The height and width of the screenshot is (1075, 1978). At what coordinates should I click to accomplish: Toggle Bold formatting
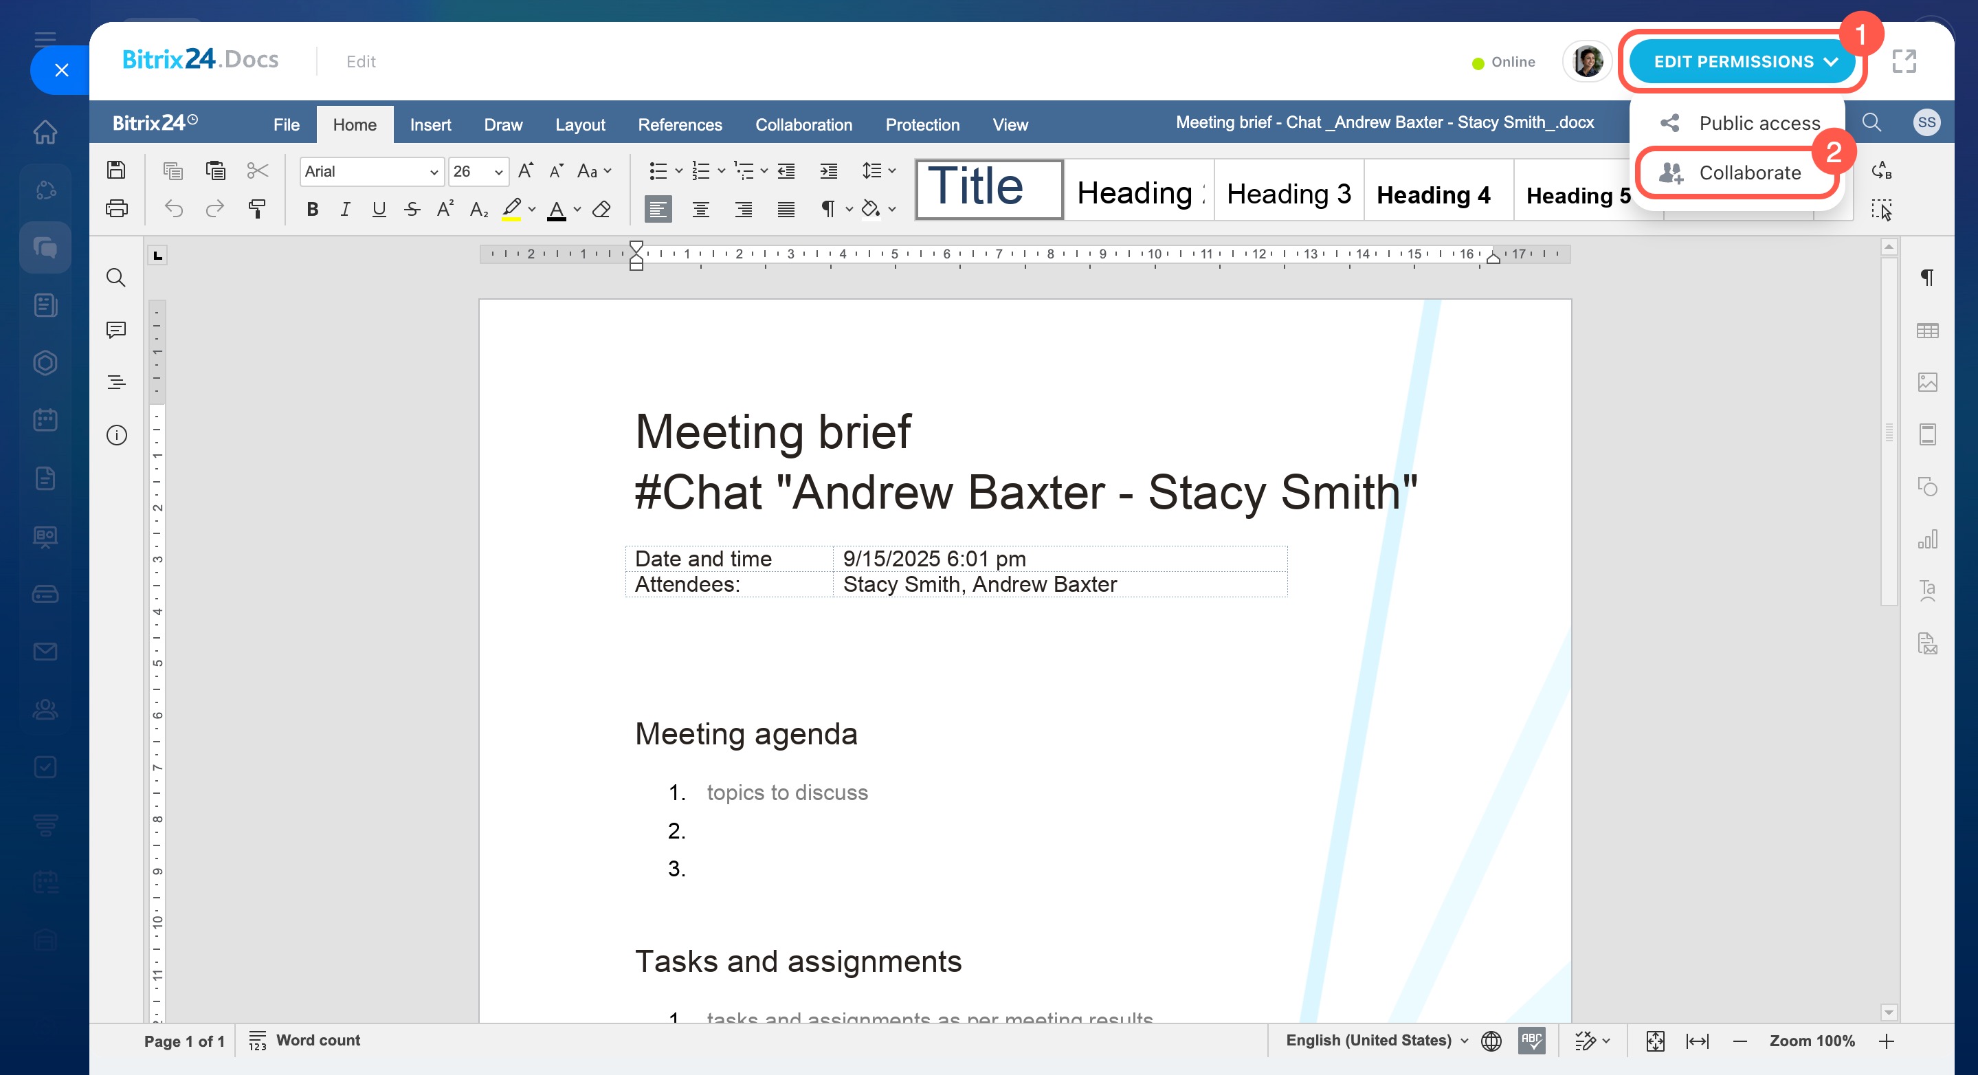coord(313,209)
